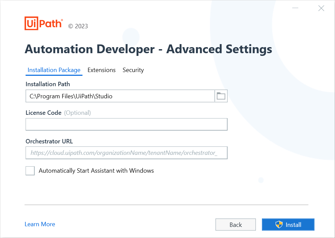Screen dimensions: 335x238
Task: Click the UAC shield icon on Install button
Action: [279, 225]
